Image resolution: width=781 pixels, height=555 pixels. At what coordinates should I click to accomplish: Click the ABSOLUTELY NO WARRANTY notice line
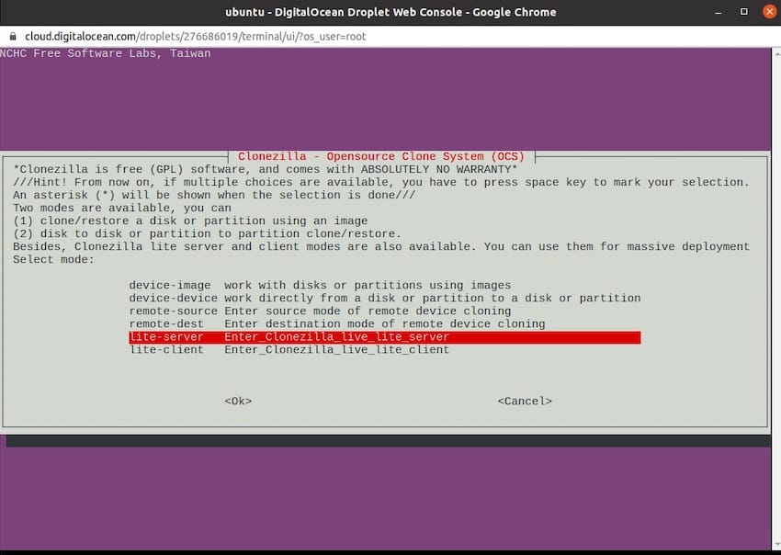[266, 169]
